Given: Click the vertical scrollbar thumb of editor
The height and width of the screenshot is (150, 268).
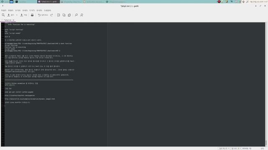Looking at the screenshot, I should (x=266, y=142).
